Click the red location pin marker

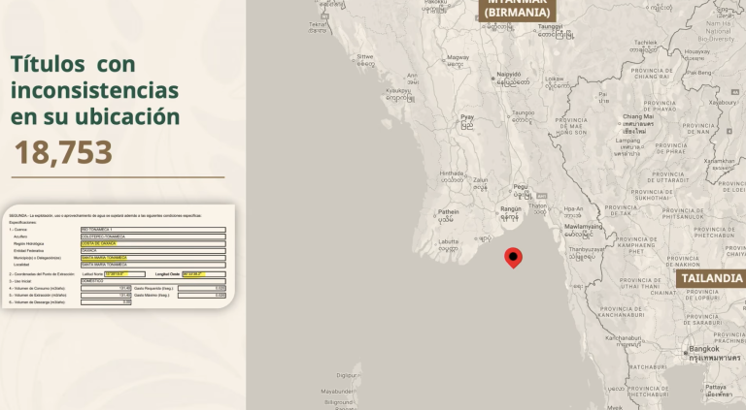514,257
